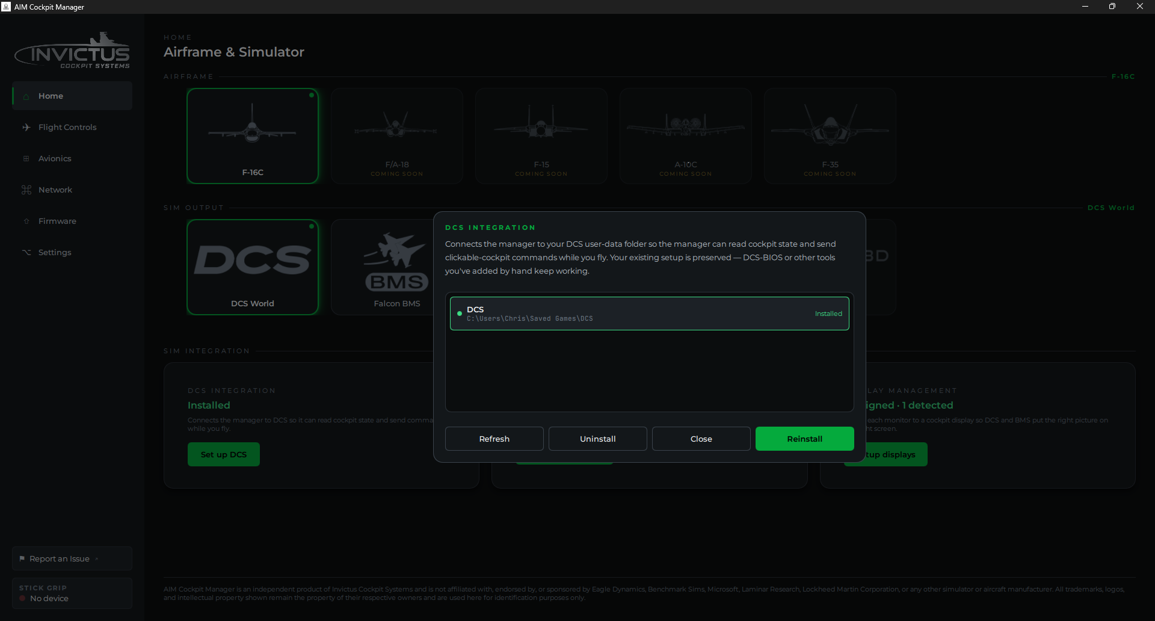Image resolution: width=1155 pixels, height=621 pixels.
Task: Select the F-35 coming soon card
Action: (830, 136)
